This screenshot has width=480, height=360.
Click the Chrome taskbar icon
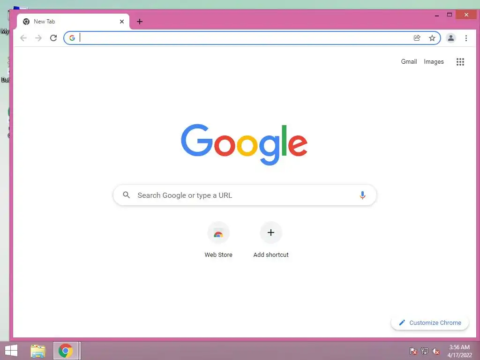(66, 351)
